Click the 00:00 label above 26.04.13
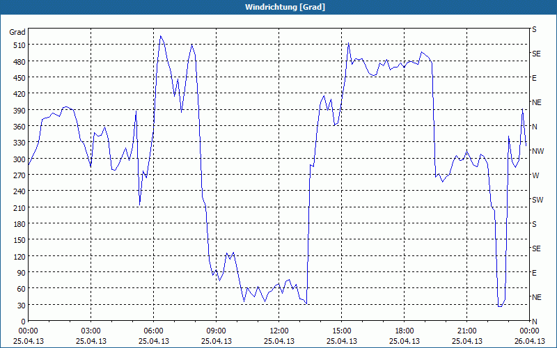This screenshot has height=348, width=557. [x=529, y=331]
